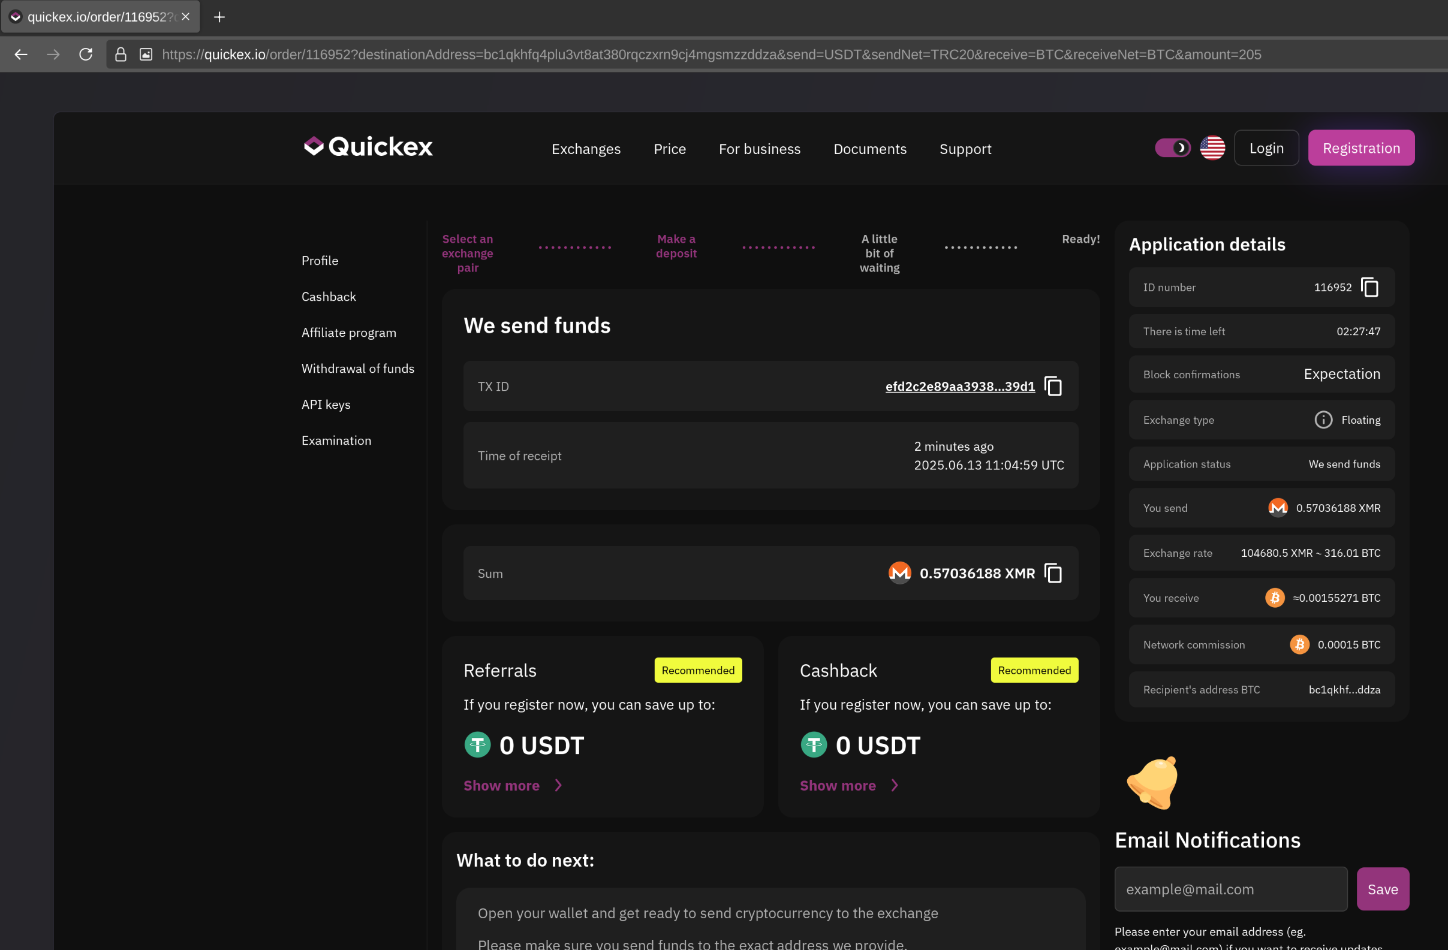Click the browser back arrow
The height and width of the screenshot is (950, 1448).
[x=20, y=55]
